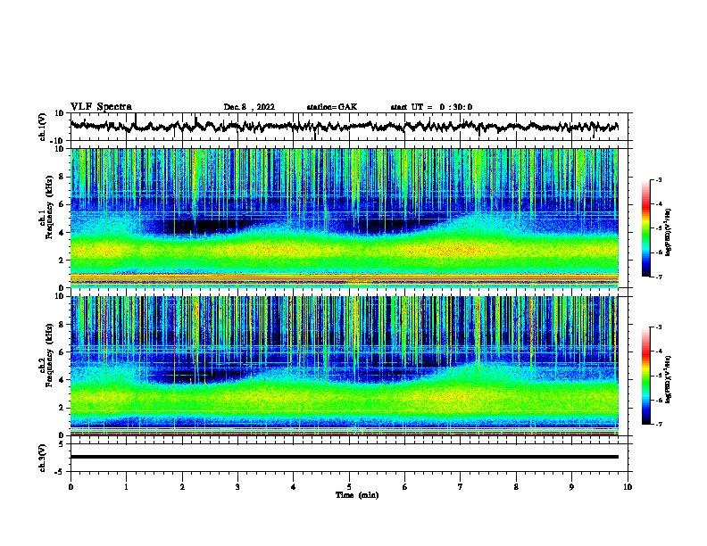This screenshot has height=546, width=707.
Task: Click the ch.3(V) axis label
Action: pyautogui.click(x=43, y=459)
